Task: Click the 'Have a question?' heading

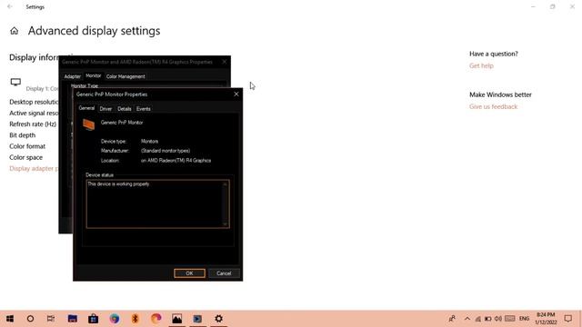Action: click(x=493, y=54)
